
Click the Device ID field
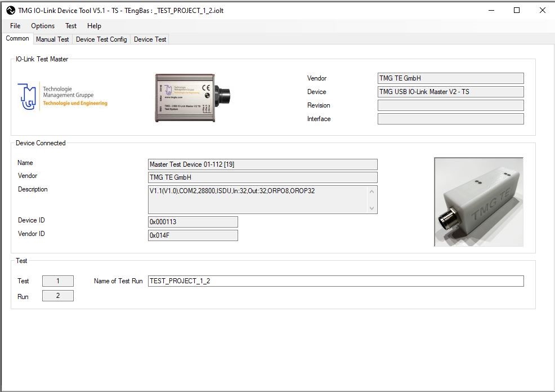[x=193, y=222]
